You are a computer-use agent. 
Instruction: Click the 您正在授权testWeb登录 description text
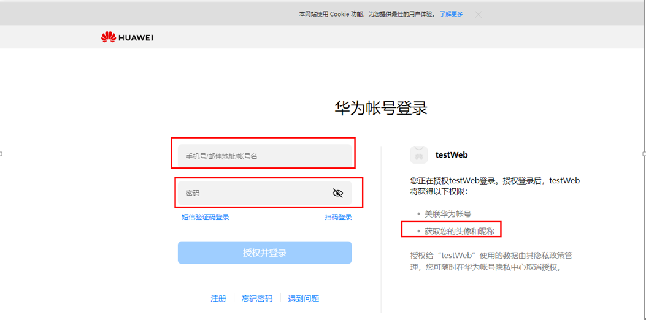click(495, 186)
